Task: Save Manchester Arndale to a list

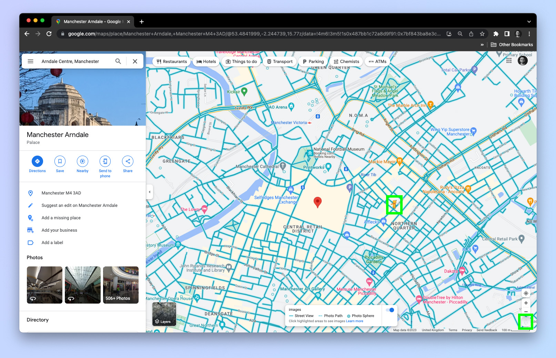Action: coord(60,161)
